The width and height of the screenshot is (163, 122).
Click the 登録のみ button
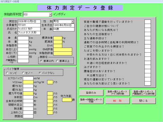[x=91, y=93]
